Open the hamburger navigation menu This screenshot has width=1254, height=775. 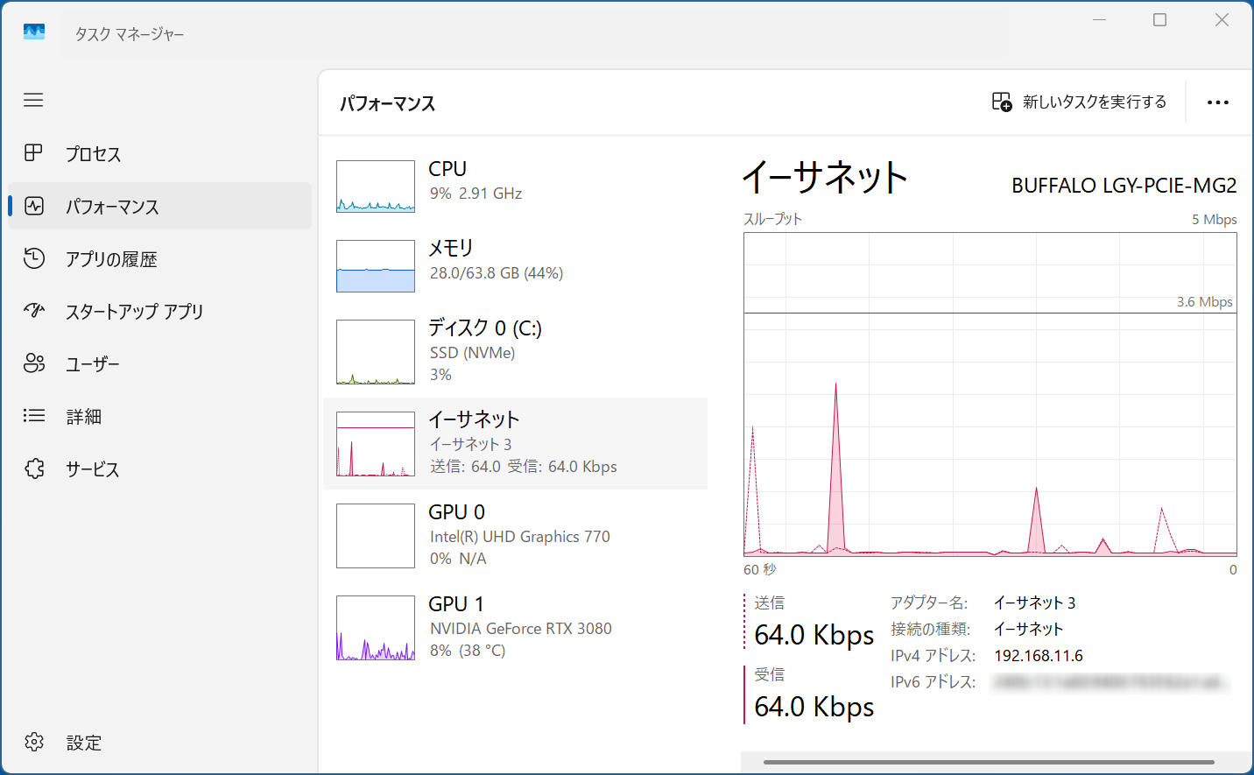33,100
